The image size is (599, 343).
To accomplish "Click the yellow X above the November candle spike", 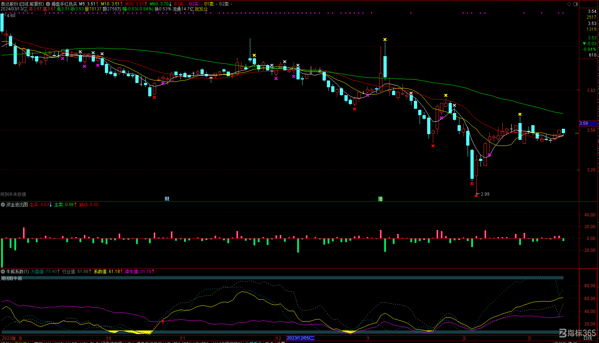I will pyautogui.click(x=254, y=55).
